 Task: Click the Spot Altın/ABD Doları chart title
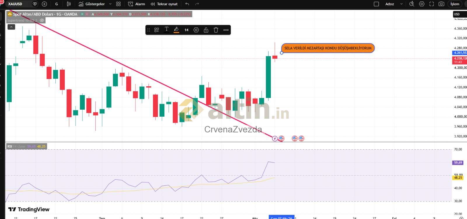click(x=45, y=14)
